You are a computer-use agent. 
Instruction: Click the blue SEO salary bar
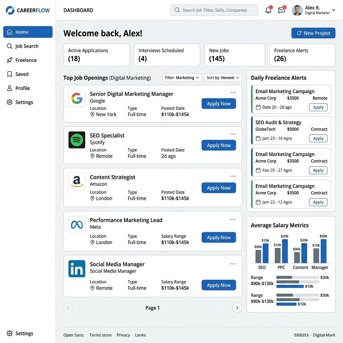pyautogui.click(x=265, y=253)
